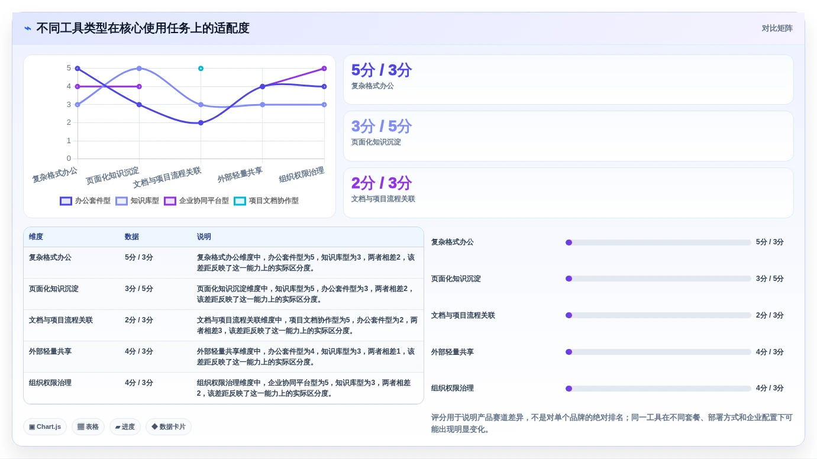The height and width of the screenshot is (459, 817).
Task: Click the 表格 tag chip
Action: point(88,427)
